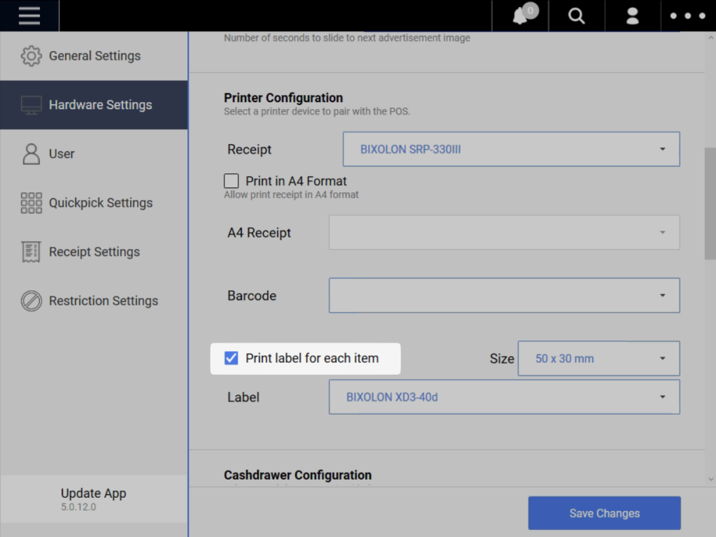The width and height of the screenshot is (716, 537).
Task: Expand the Receipt printer dropdown
Action: point(511,149)
